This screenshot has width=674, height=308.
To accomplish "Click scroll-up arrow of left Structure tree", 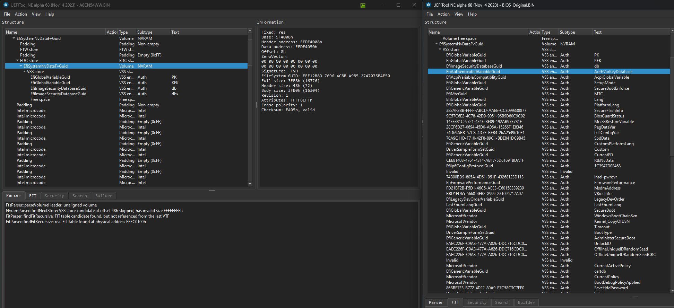I will [x=250, y=31].
